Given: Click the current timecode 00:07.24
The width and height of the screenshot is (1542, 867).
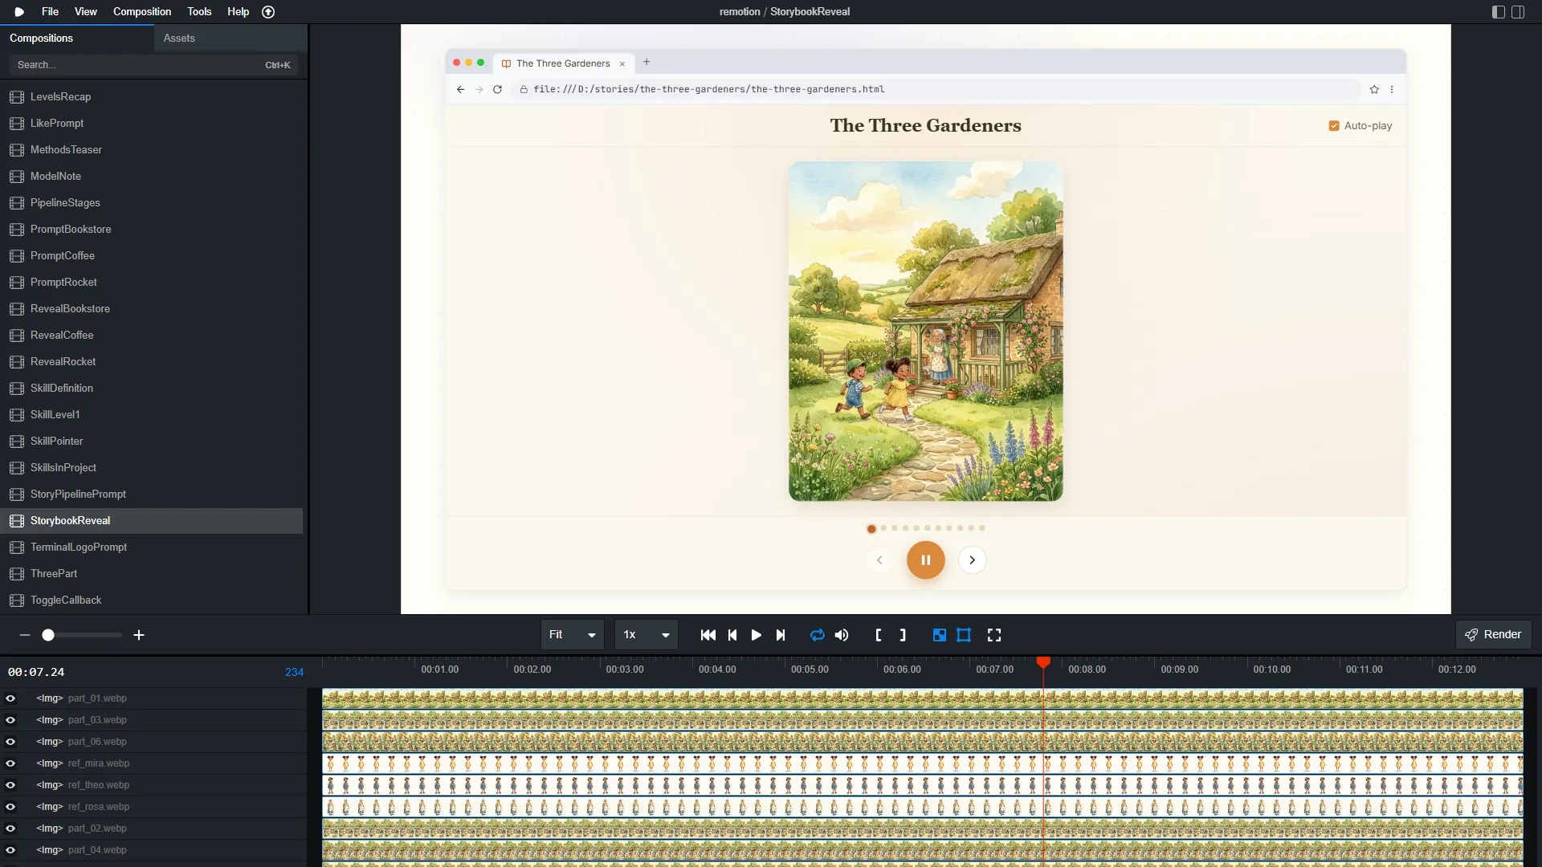Looking at the screenshot, I should point(36,672).
